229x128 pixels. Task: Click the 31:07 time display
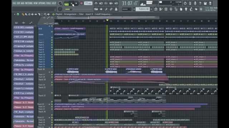click(x=130, y=3)
